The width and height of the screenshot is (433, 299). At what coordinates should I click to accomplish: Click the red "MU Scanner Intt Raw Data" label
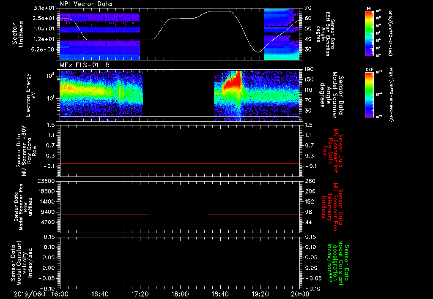pos(333,151)
